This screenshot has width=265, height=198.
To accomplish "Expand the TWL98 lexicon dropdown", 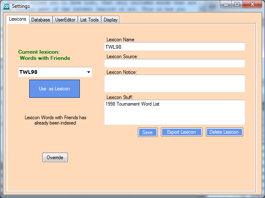I will click(x=88, y=72).
